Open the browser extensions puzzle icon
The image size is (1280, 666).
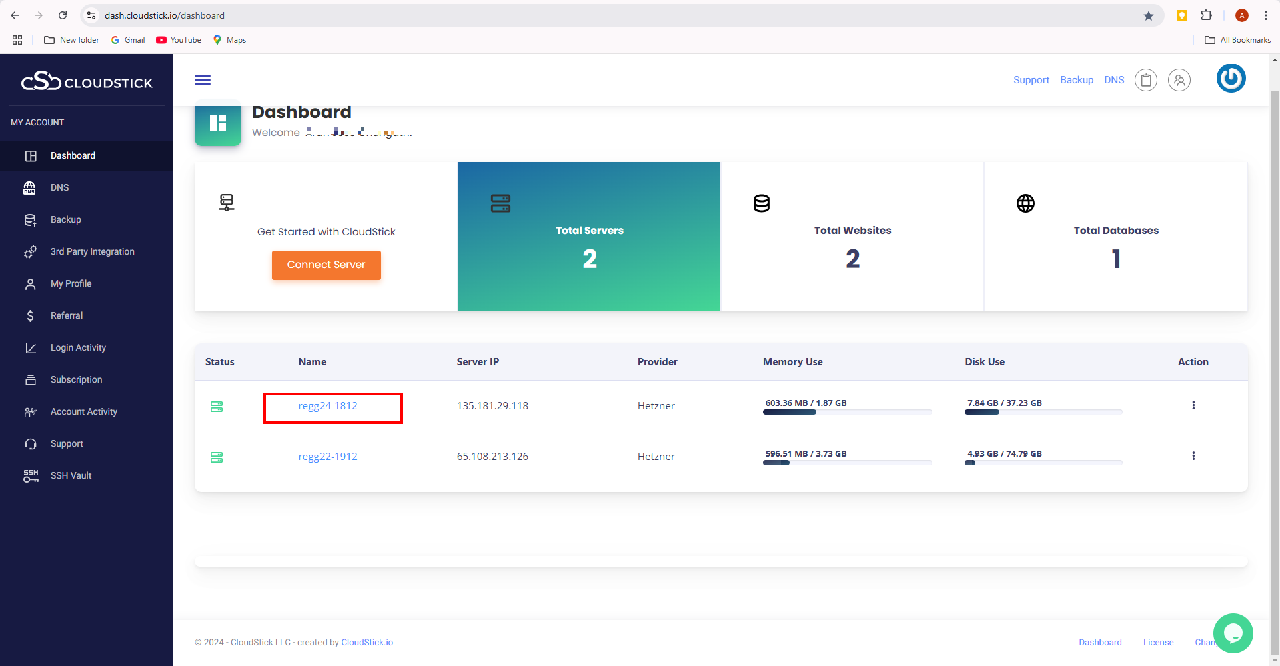[x=1206, y=15]
